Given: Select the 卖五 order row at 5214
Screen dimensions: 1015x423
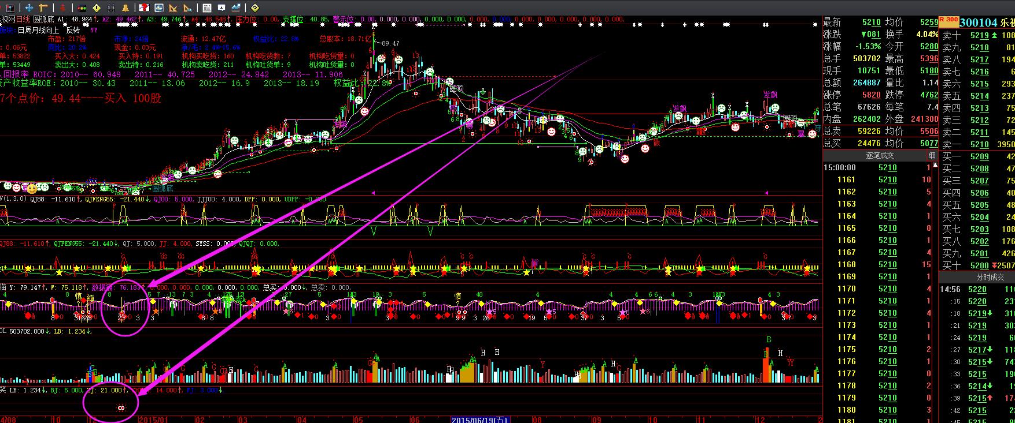Looking at the screenshot, I should [x=978, y=96].
